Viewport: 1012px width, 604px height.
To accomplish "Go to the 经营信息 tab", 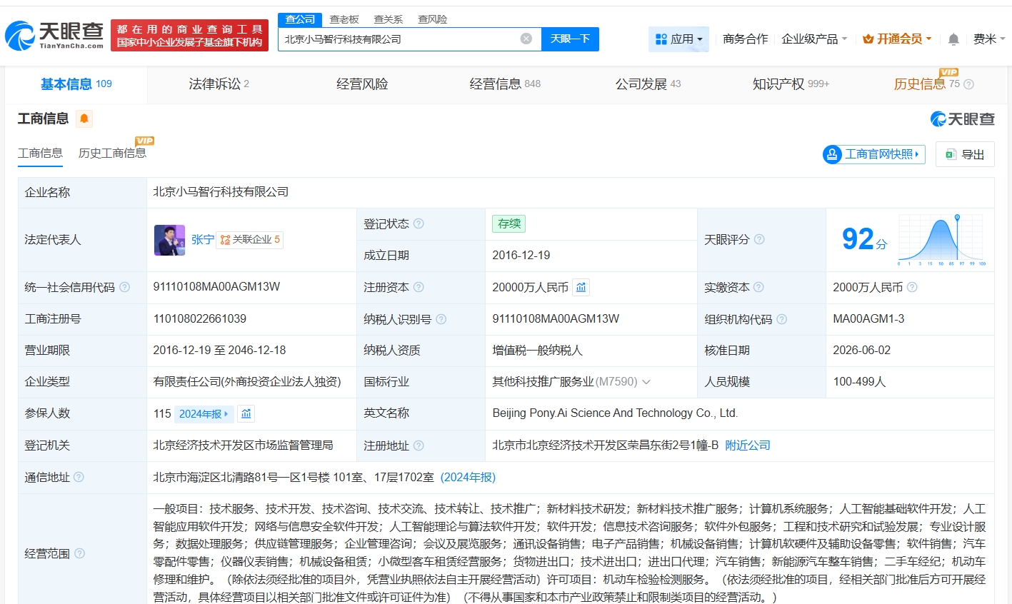I will (x=505, y=84).
